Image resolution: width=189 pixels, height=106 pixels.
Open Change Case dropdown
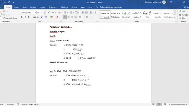(53, 12)
